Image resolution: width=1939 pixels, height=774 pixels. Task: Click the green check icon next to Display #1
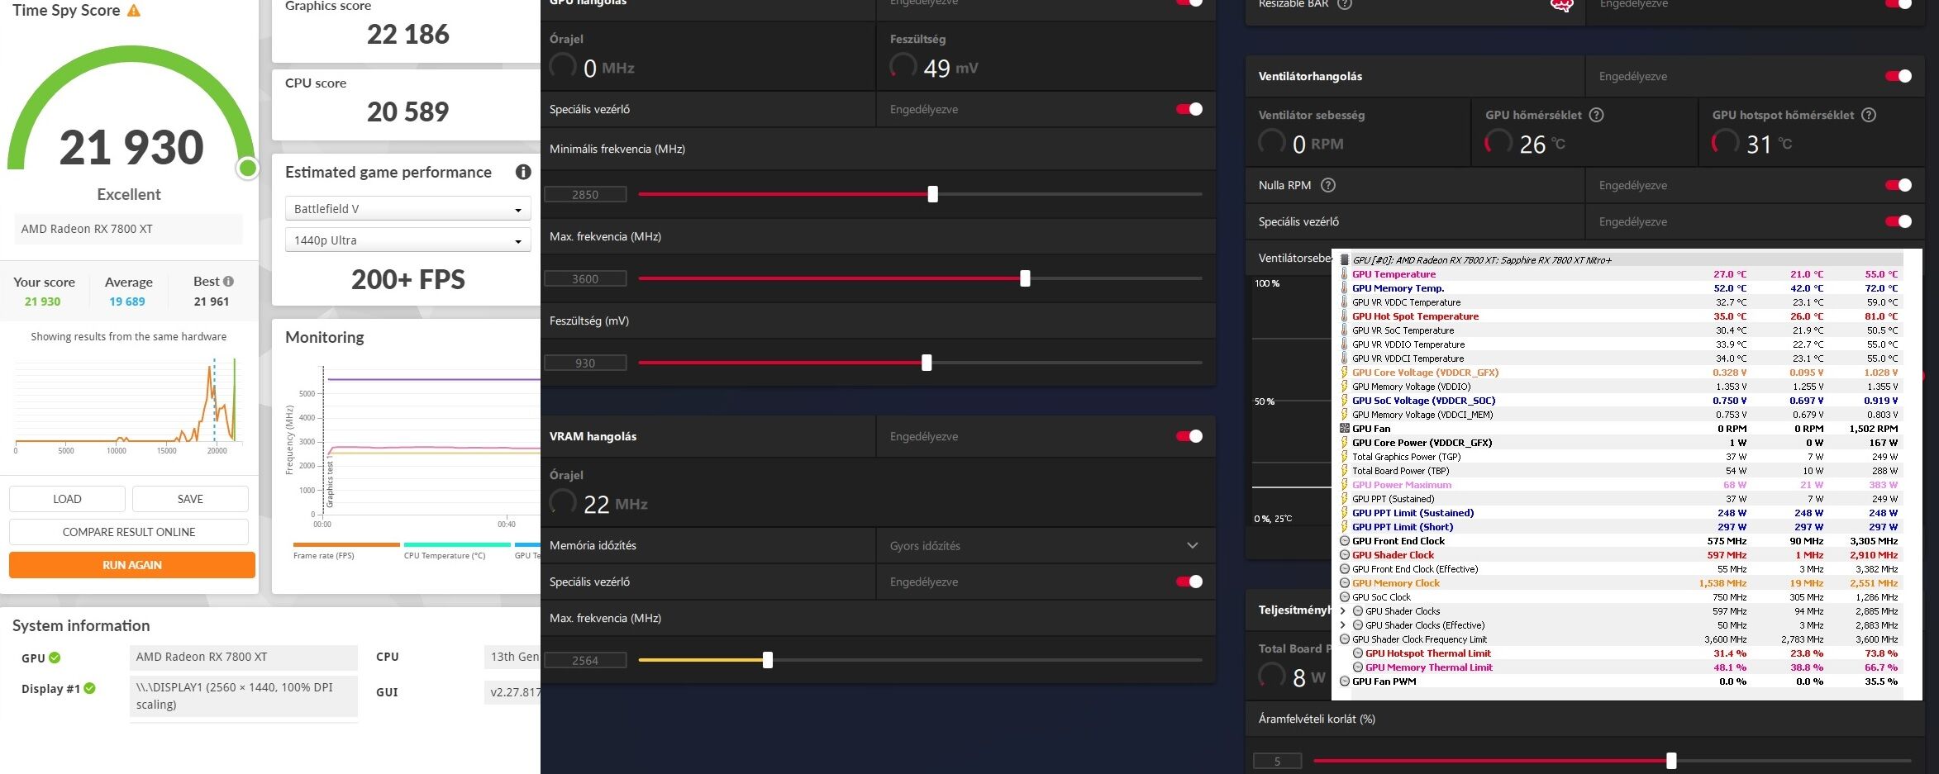click(89, 688)
